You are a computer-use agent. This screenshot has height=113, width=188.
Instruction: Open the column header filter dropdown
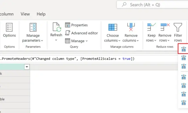pos(27,67)
